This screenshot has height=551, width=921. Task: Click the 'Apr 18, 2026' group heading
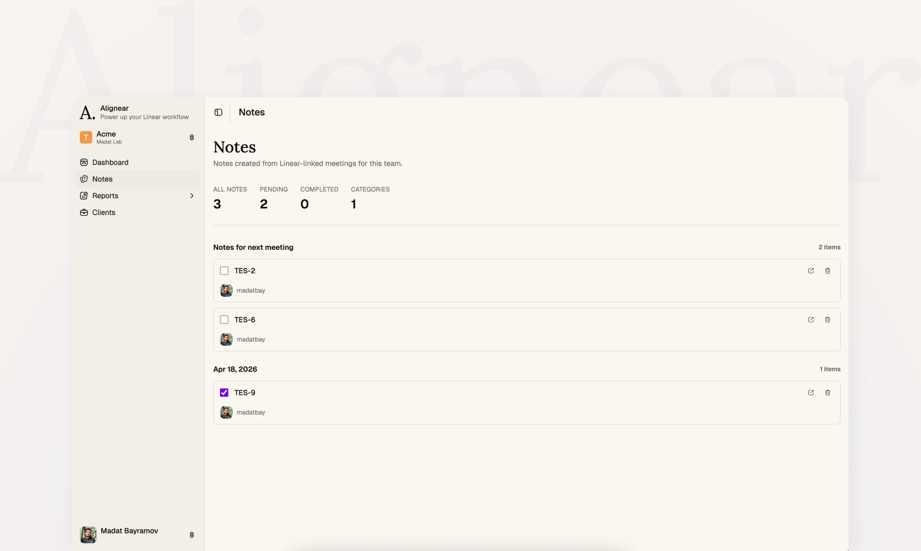click(x=235, y=369)
